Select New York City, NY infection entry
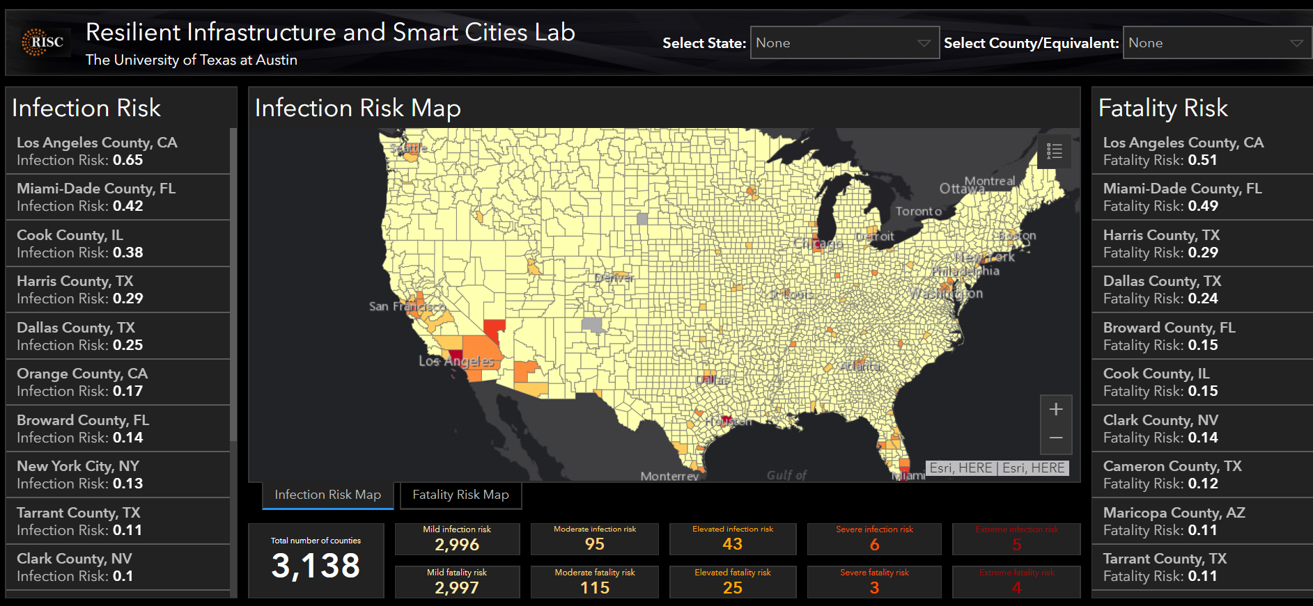1313x606 pixels. (x=118, y=475)
